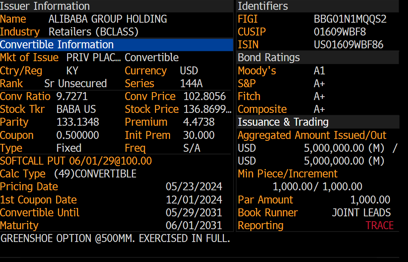Open the Identifiers section header

coord(318,6)
